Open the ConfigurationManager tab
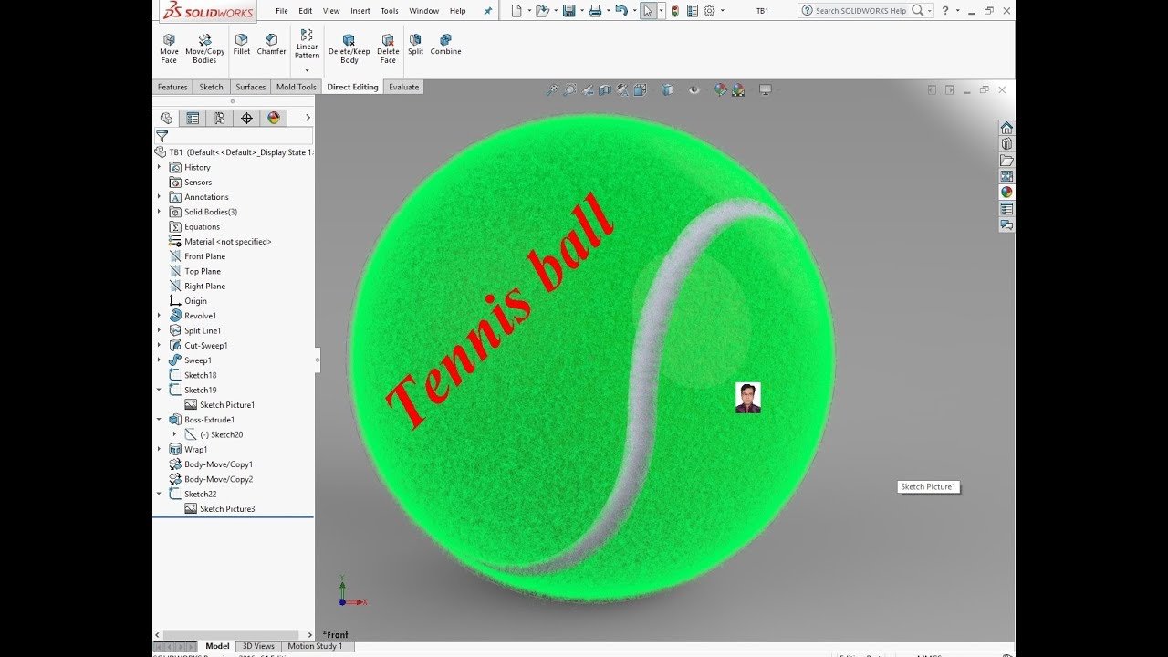1168x657 pixels. click(219, 118)
